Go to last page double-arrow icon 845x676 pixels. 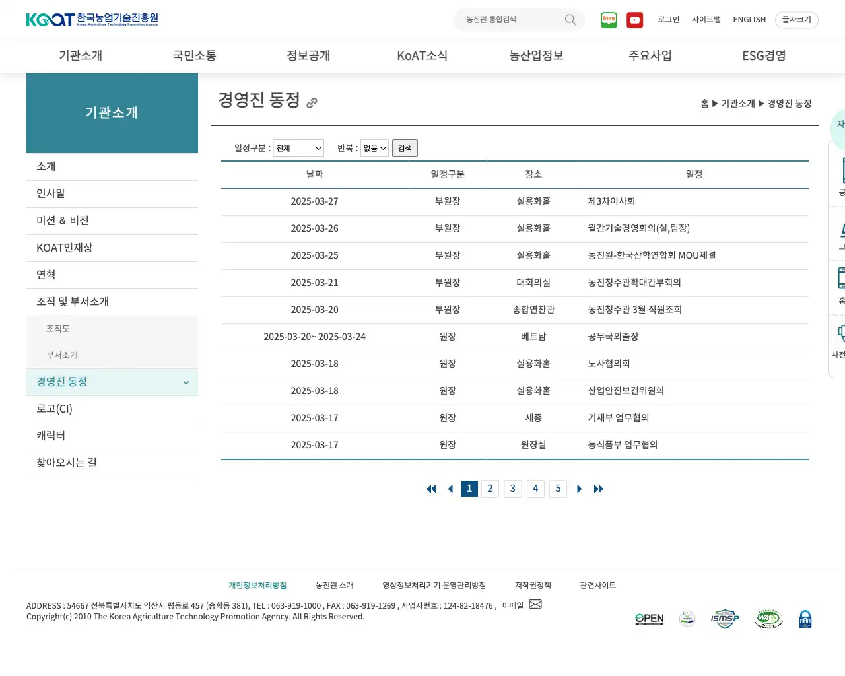[598, 489]
